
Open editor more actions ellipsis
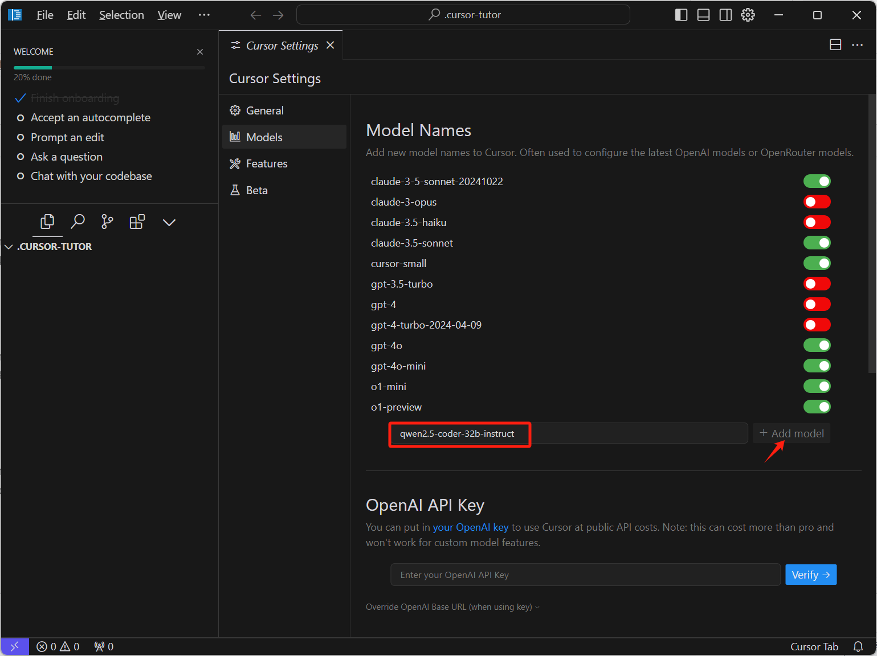pos(857,44)
